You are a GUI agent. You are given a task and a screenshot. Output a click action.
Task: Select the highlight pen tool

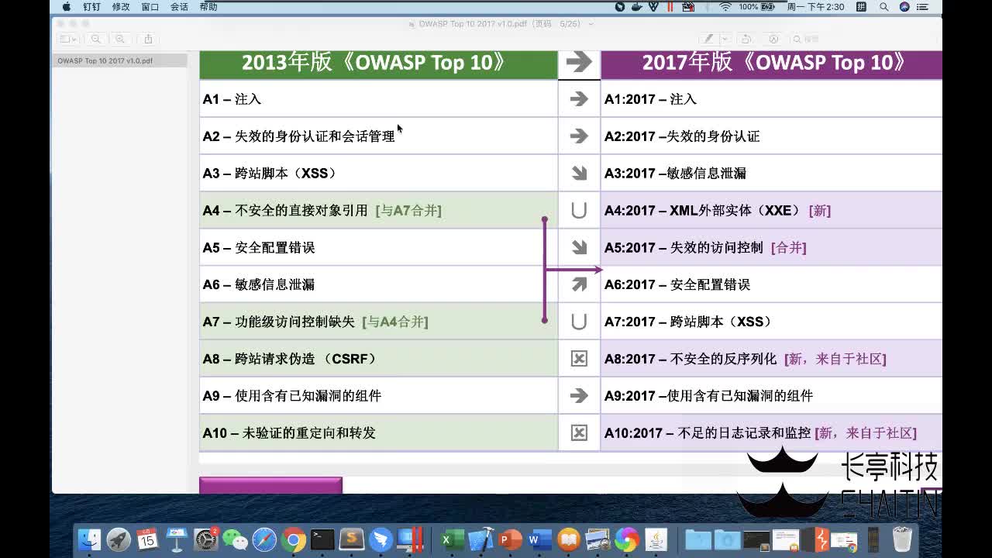click(708, 39)
